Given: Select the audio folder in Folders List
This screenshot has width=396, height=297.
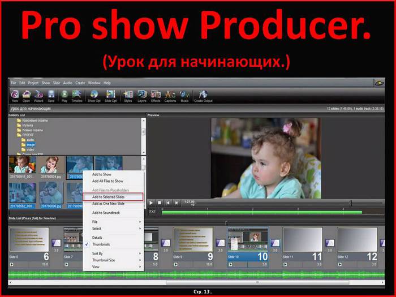Looking at the screenshot, I should tap(28, 140).
